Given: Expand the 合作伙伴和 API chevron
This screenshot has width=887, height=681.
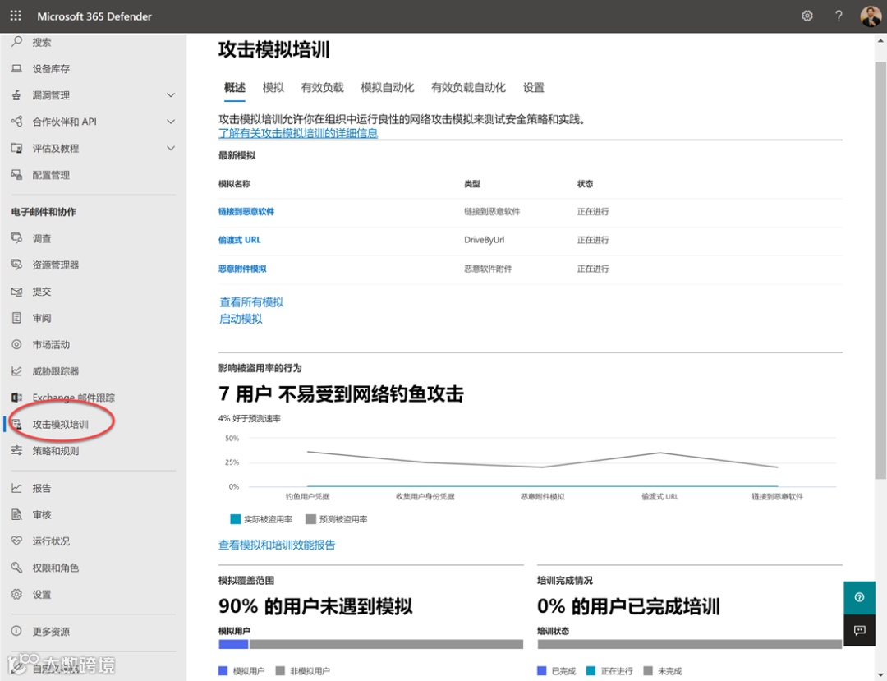Looking at the screenshot, I should point(171,122).
